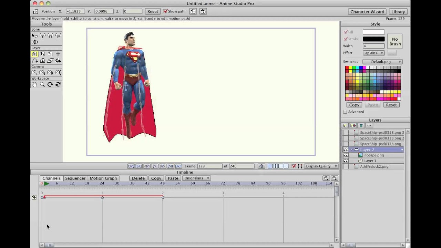Click the Style panel Reset button

(391, 105)
